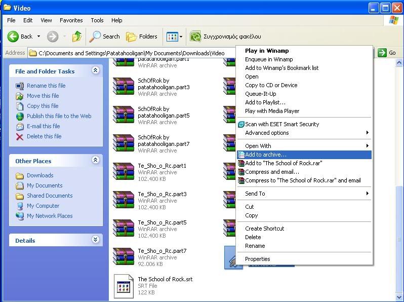404x302 pixels.
Task: Expand the Details panel
Action: coord(95,240)
